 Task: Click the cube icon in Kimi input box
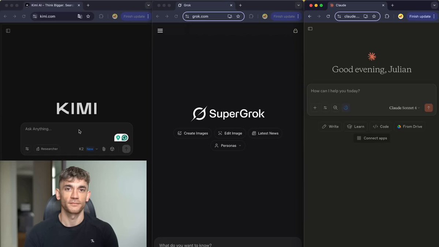[112, 149]
